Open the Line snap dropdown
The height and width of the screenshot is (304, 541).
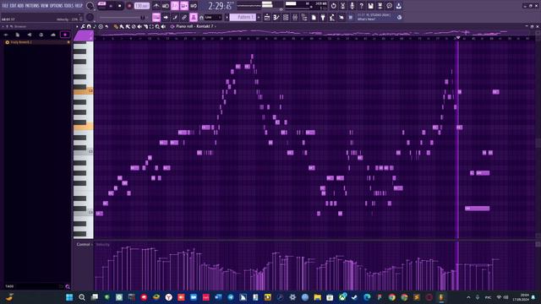(213, 17)
